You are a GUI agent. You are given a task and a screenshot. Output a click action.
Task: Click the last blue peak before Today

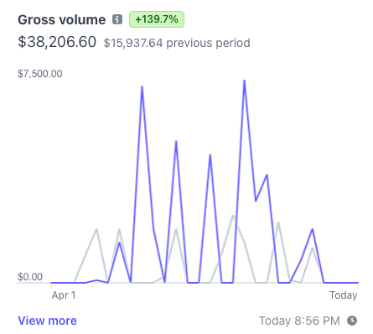coord(313,229)
